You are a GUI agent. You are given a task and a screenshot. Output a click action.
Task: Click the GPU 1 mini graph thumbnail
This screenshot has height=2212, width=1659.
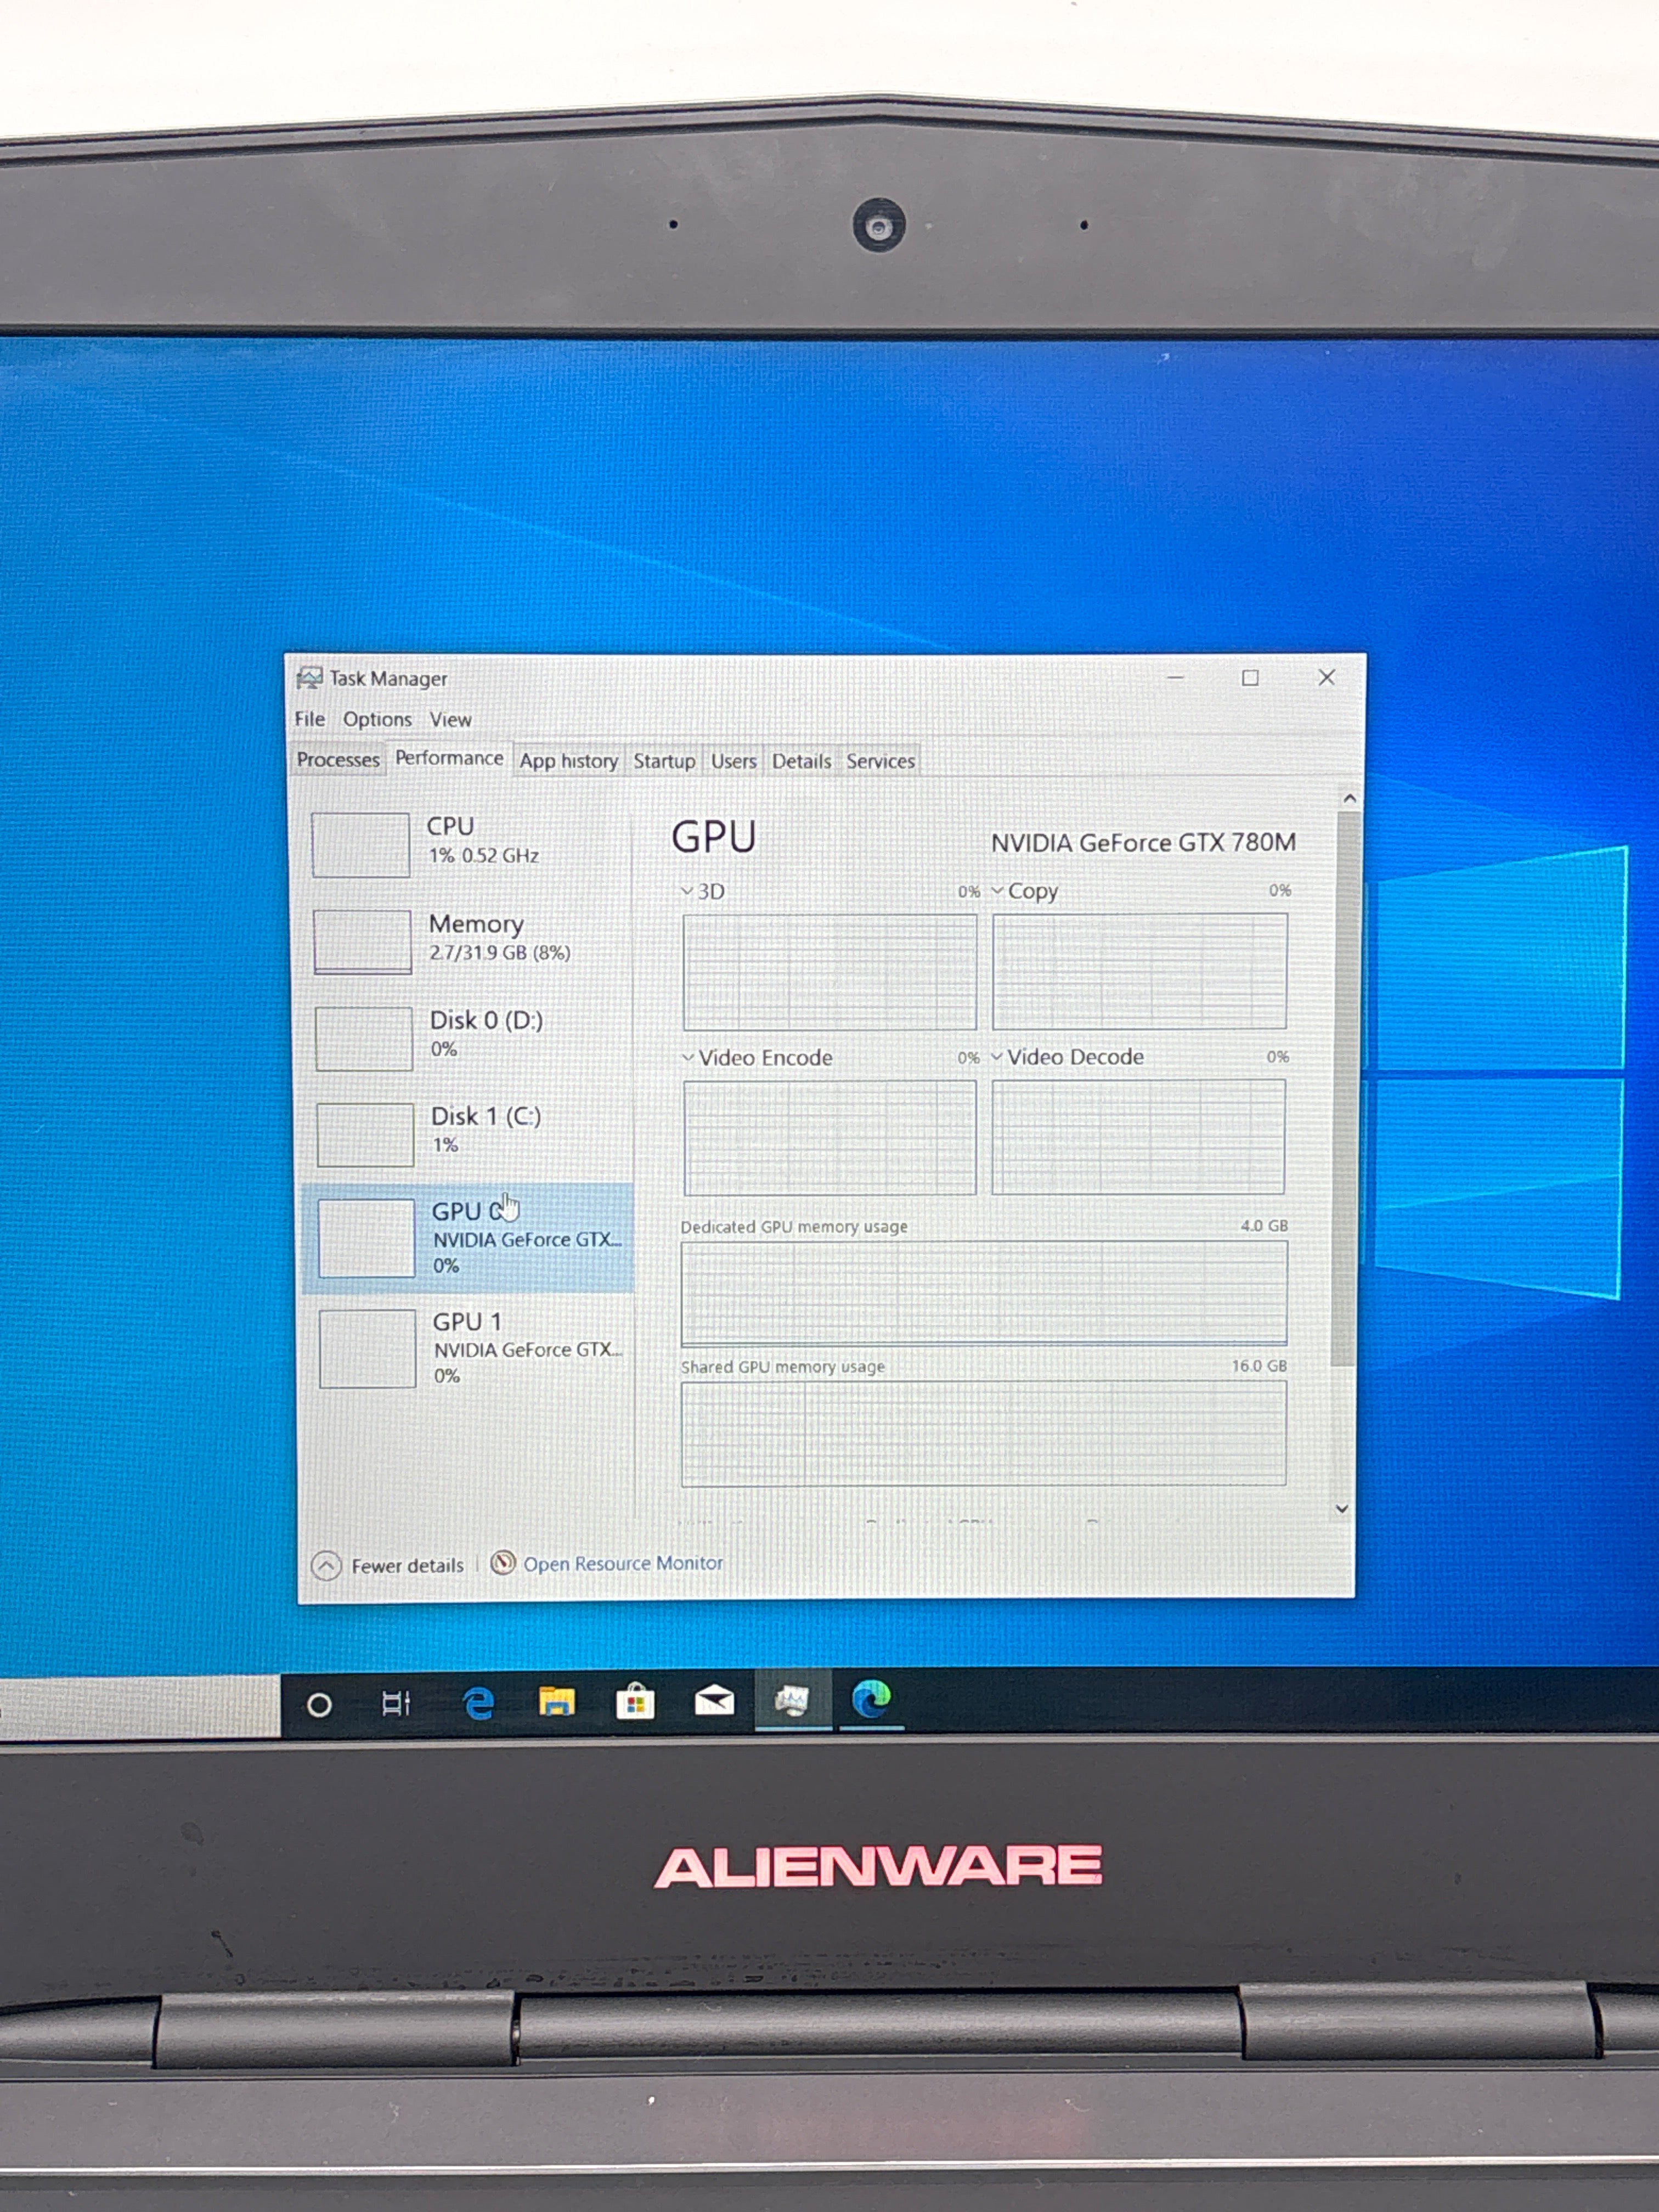(x=367, y=1349)
